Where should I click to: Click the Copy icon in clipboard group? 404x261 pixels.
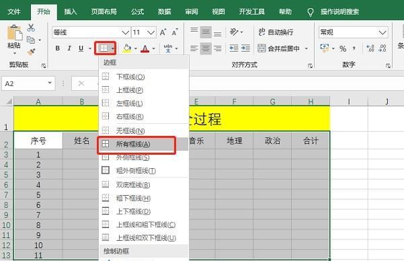click(31, 40)
